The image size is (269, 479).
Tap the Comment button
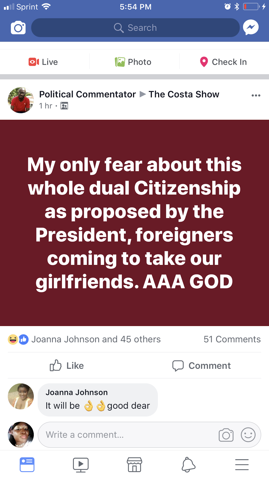pos(201,366)
